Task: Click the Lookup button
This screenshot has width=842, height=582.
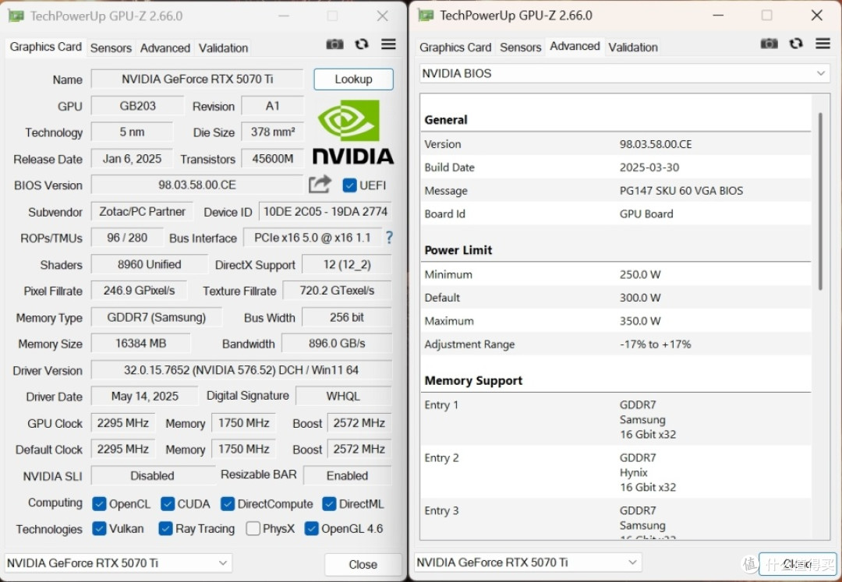Action: [353, 79]
